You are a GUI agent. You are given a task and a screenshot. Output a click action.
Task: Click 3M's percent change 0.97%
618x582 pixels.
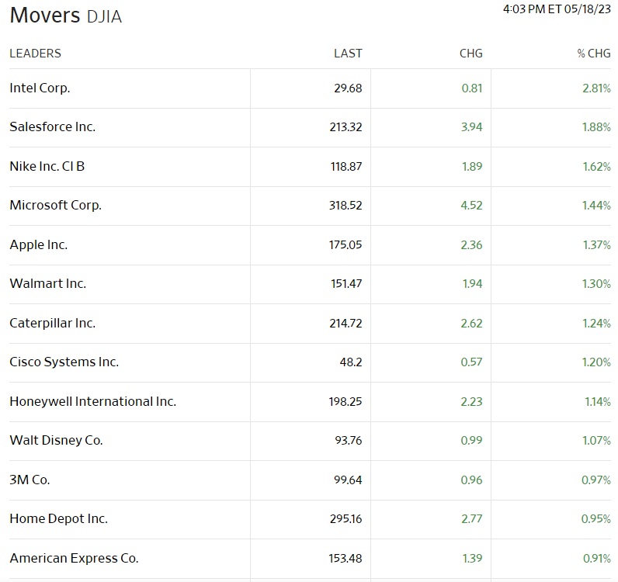pyautogui.click(x=596, y=480)
